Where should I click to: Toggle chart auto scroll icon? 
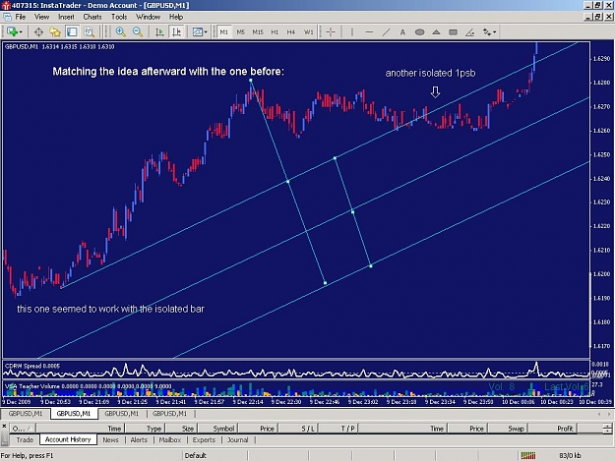159,32
